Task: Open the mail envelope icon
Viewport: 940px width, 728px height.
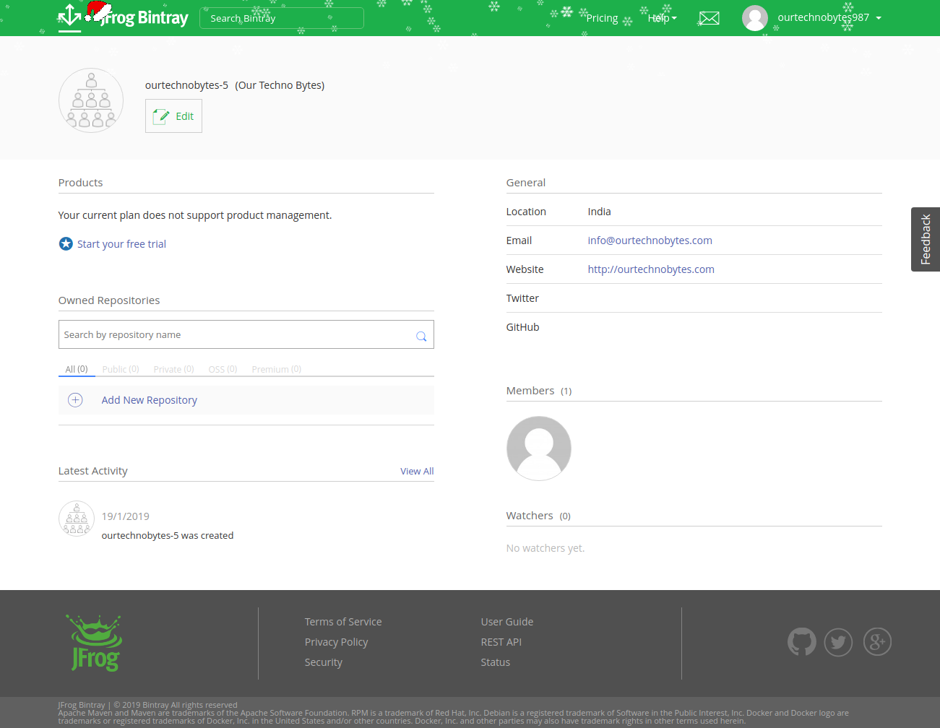Action: click(710, 18)
